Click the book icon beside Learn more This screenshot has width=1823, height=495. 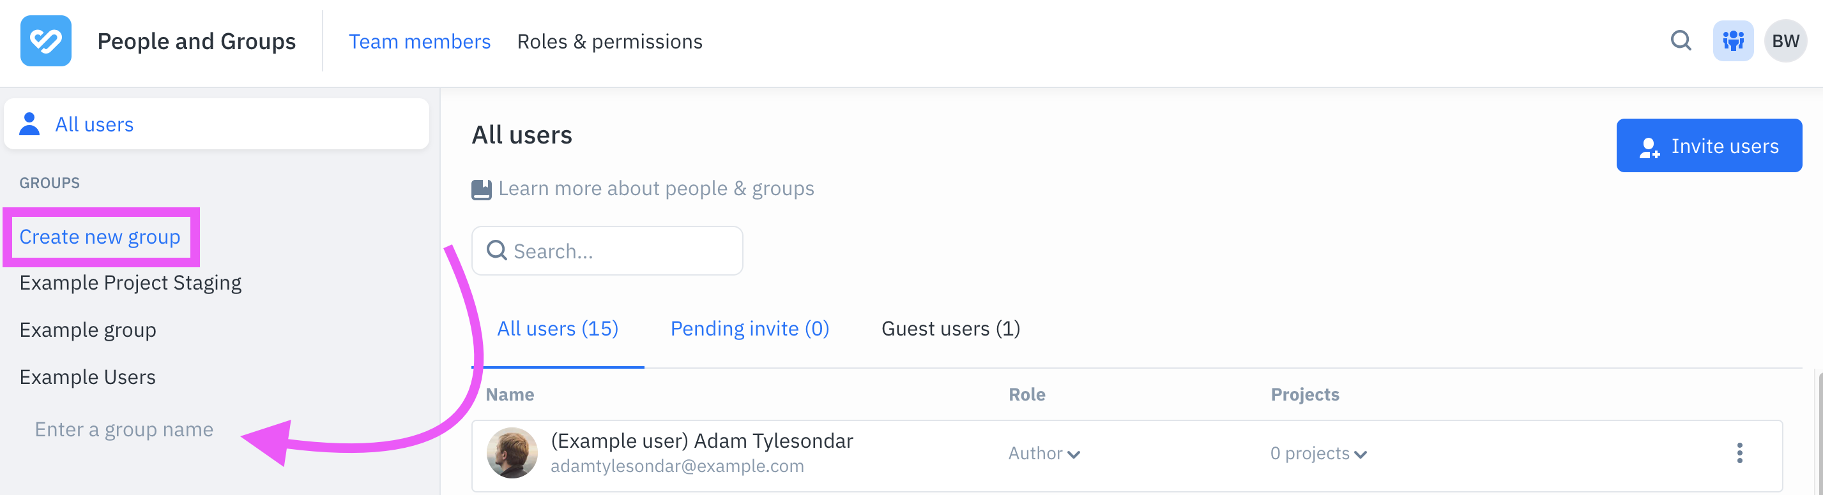tap(481, 189)
